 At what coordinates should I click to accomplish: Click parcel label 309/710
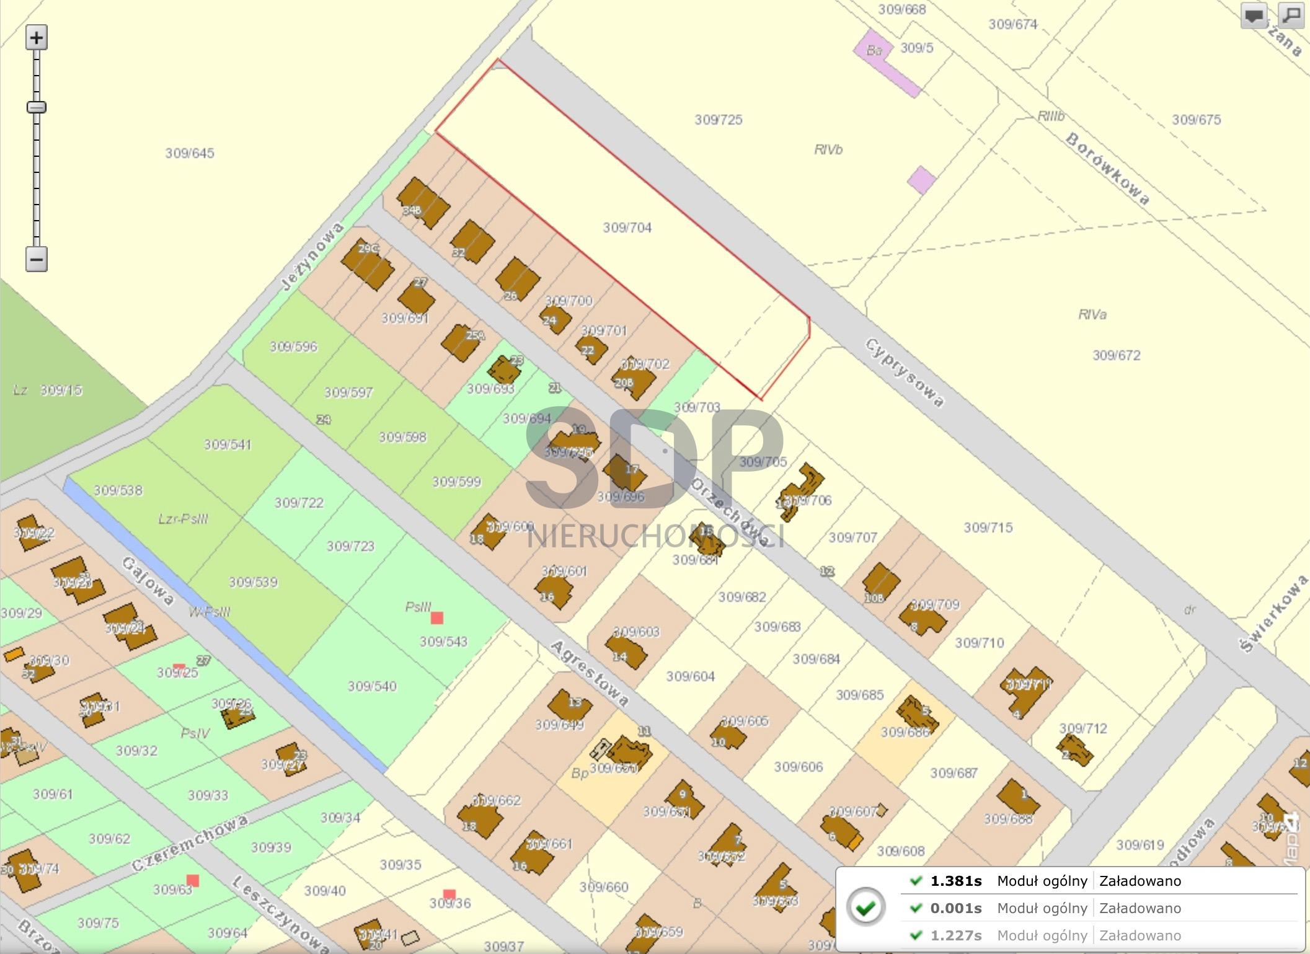[x=979, y=643]
